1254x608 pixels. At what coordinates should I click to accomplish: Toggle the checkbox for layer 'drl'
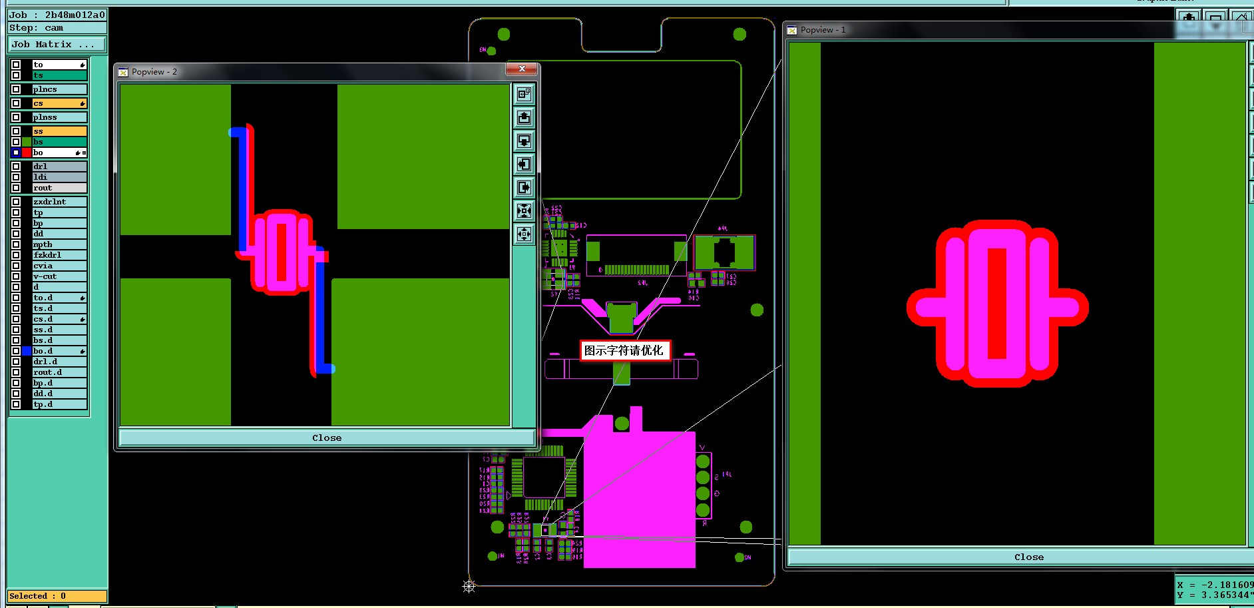coord(16,166)
